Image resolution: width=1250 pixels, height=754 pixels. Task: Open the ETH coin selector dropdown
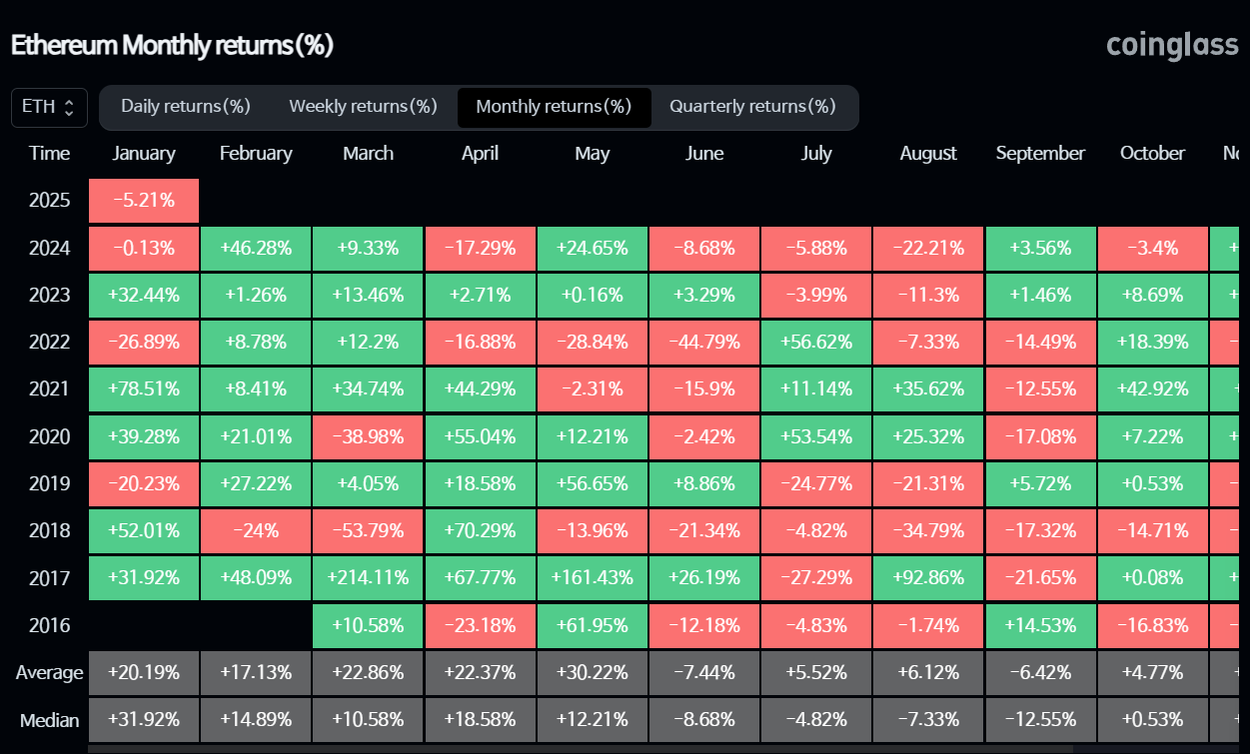[49, 107]
